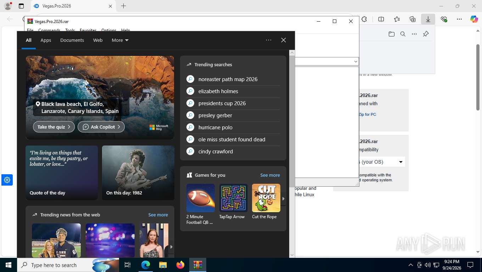Image resolution: width=482 pixels, height=272 pixels.
Task: Open Edge profile avatar icon
Action: 7,6
